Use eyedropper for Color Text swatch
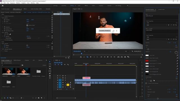The image size is (180, 101). [177, 55]
